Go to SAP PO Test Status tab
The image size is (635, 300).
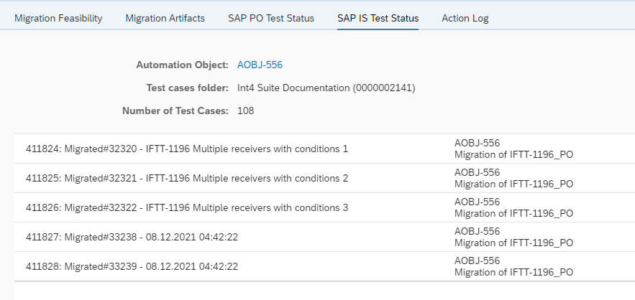[271, 18]
